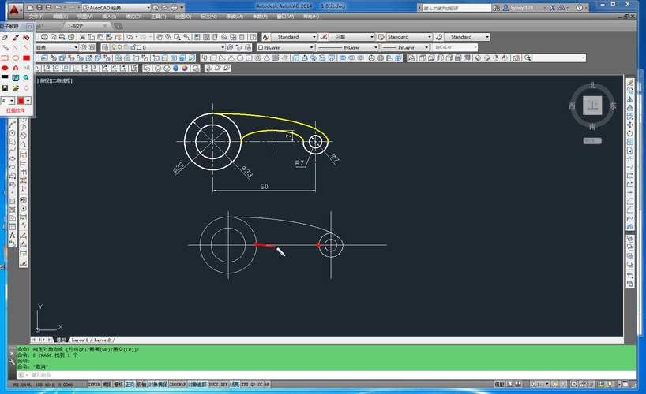Toggle INFER constraints in status bar
This screenshot has height=394, width=646.
pyautogui.click(x=94, y=384)
